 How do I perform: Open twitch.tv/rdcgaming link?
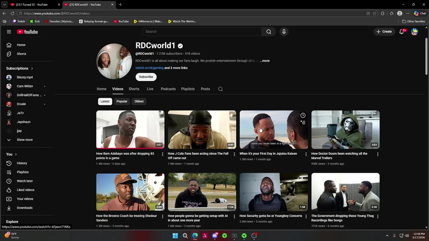pos(149,68)
